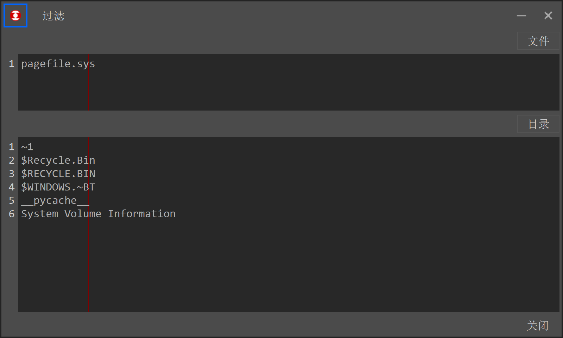Viewport: 563px width, 338px height.
Task: Click line number 6 in directory gutter
Action: click(12, 214)
